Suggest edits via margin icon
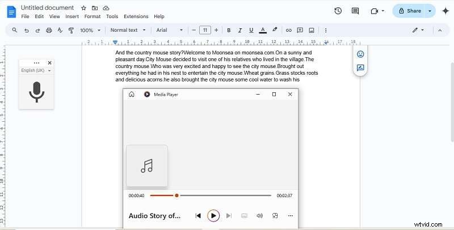Image resolution: width=454 pixels, height=230 pixels. click(x=360, y=68)
